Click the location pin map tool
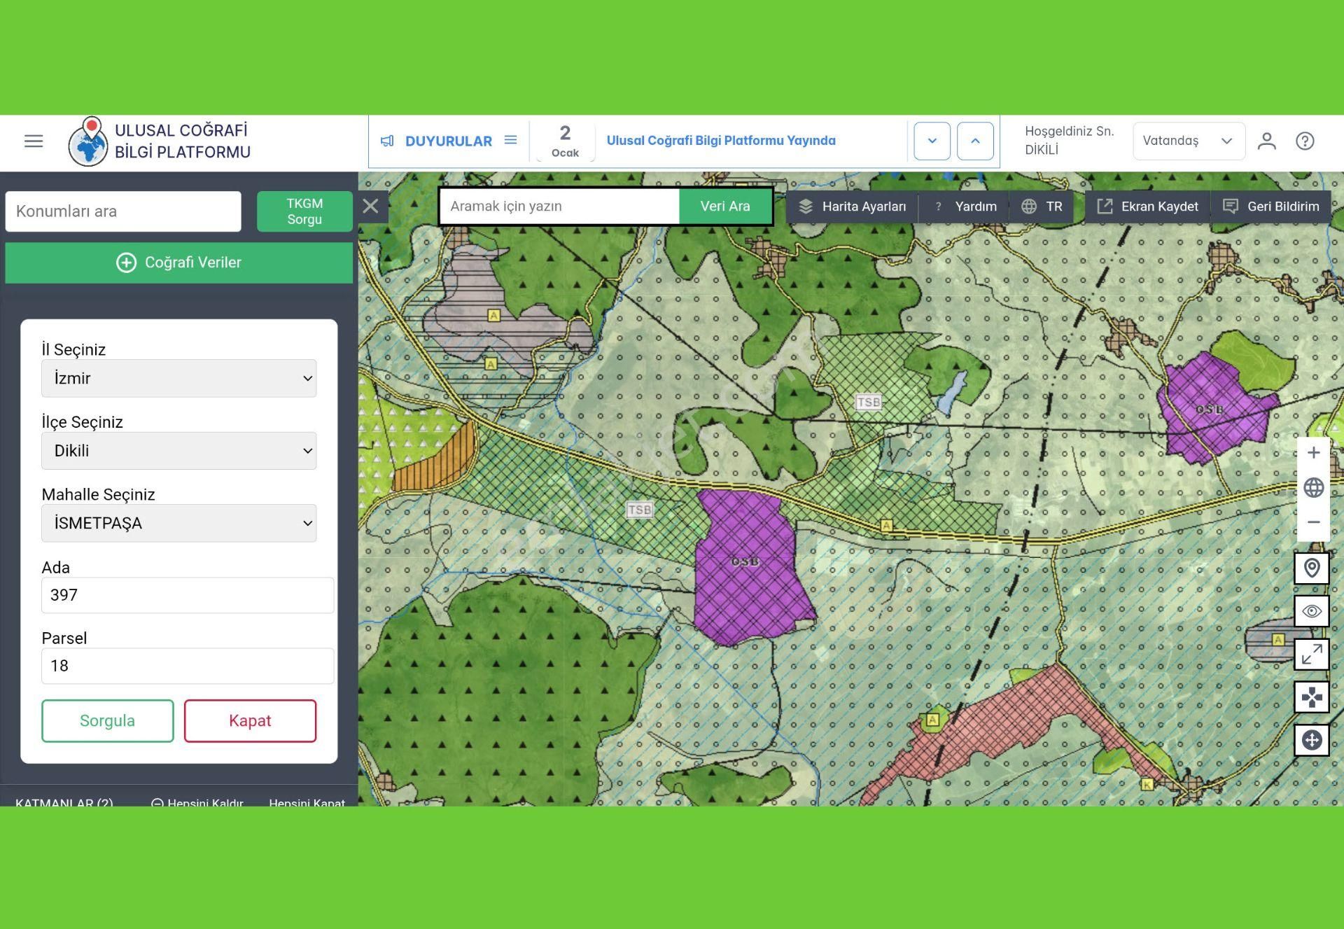1344x929 pixels. pos(1312,568)
